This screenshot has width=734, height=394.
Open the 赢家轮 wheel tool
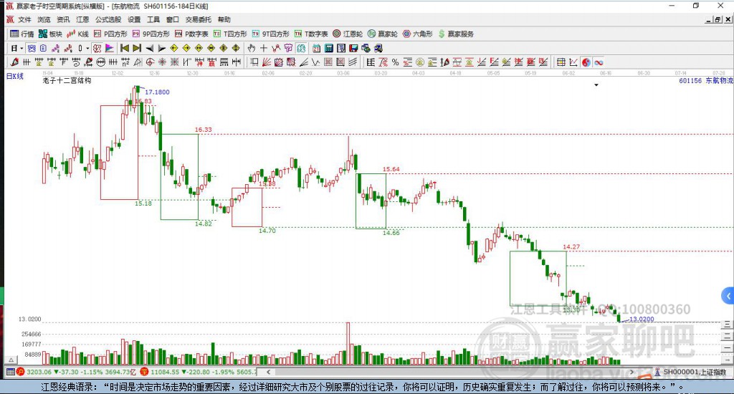[383, 34]
